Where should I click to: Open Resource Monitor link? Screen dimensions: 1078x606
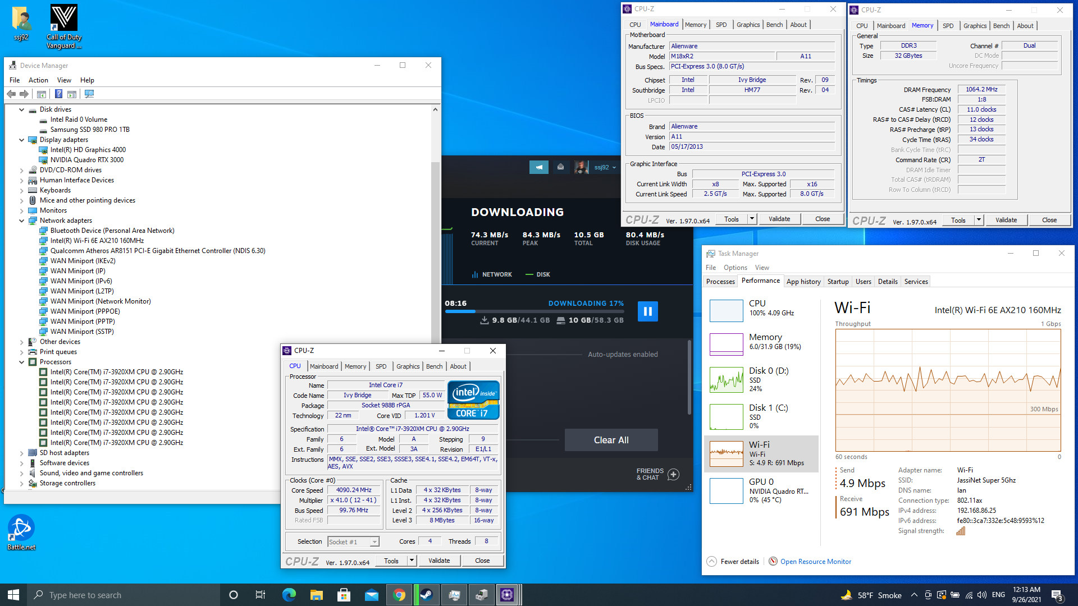pos(815,562)
